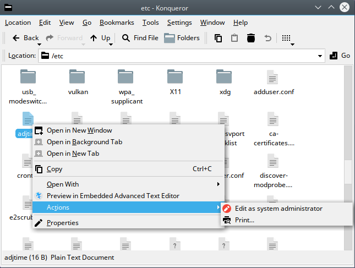Viewport: 355px width, 268px height.
Task: Select the wpa_supplicant folder icon
Action: 125,76
